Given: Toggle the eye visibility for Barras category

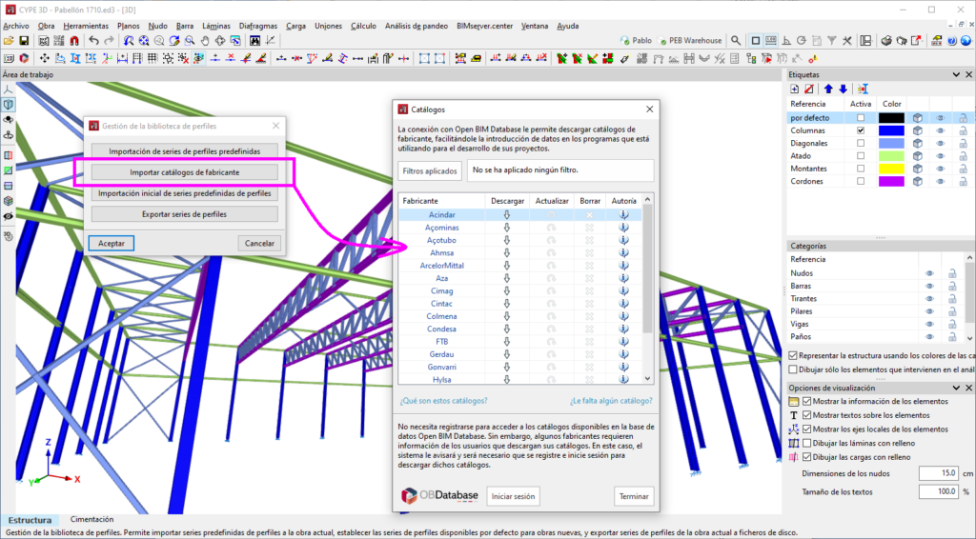Looking at the screenshot, I should (x=929, y=286).
